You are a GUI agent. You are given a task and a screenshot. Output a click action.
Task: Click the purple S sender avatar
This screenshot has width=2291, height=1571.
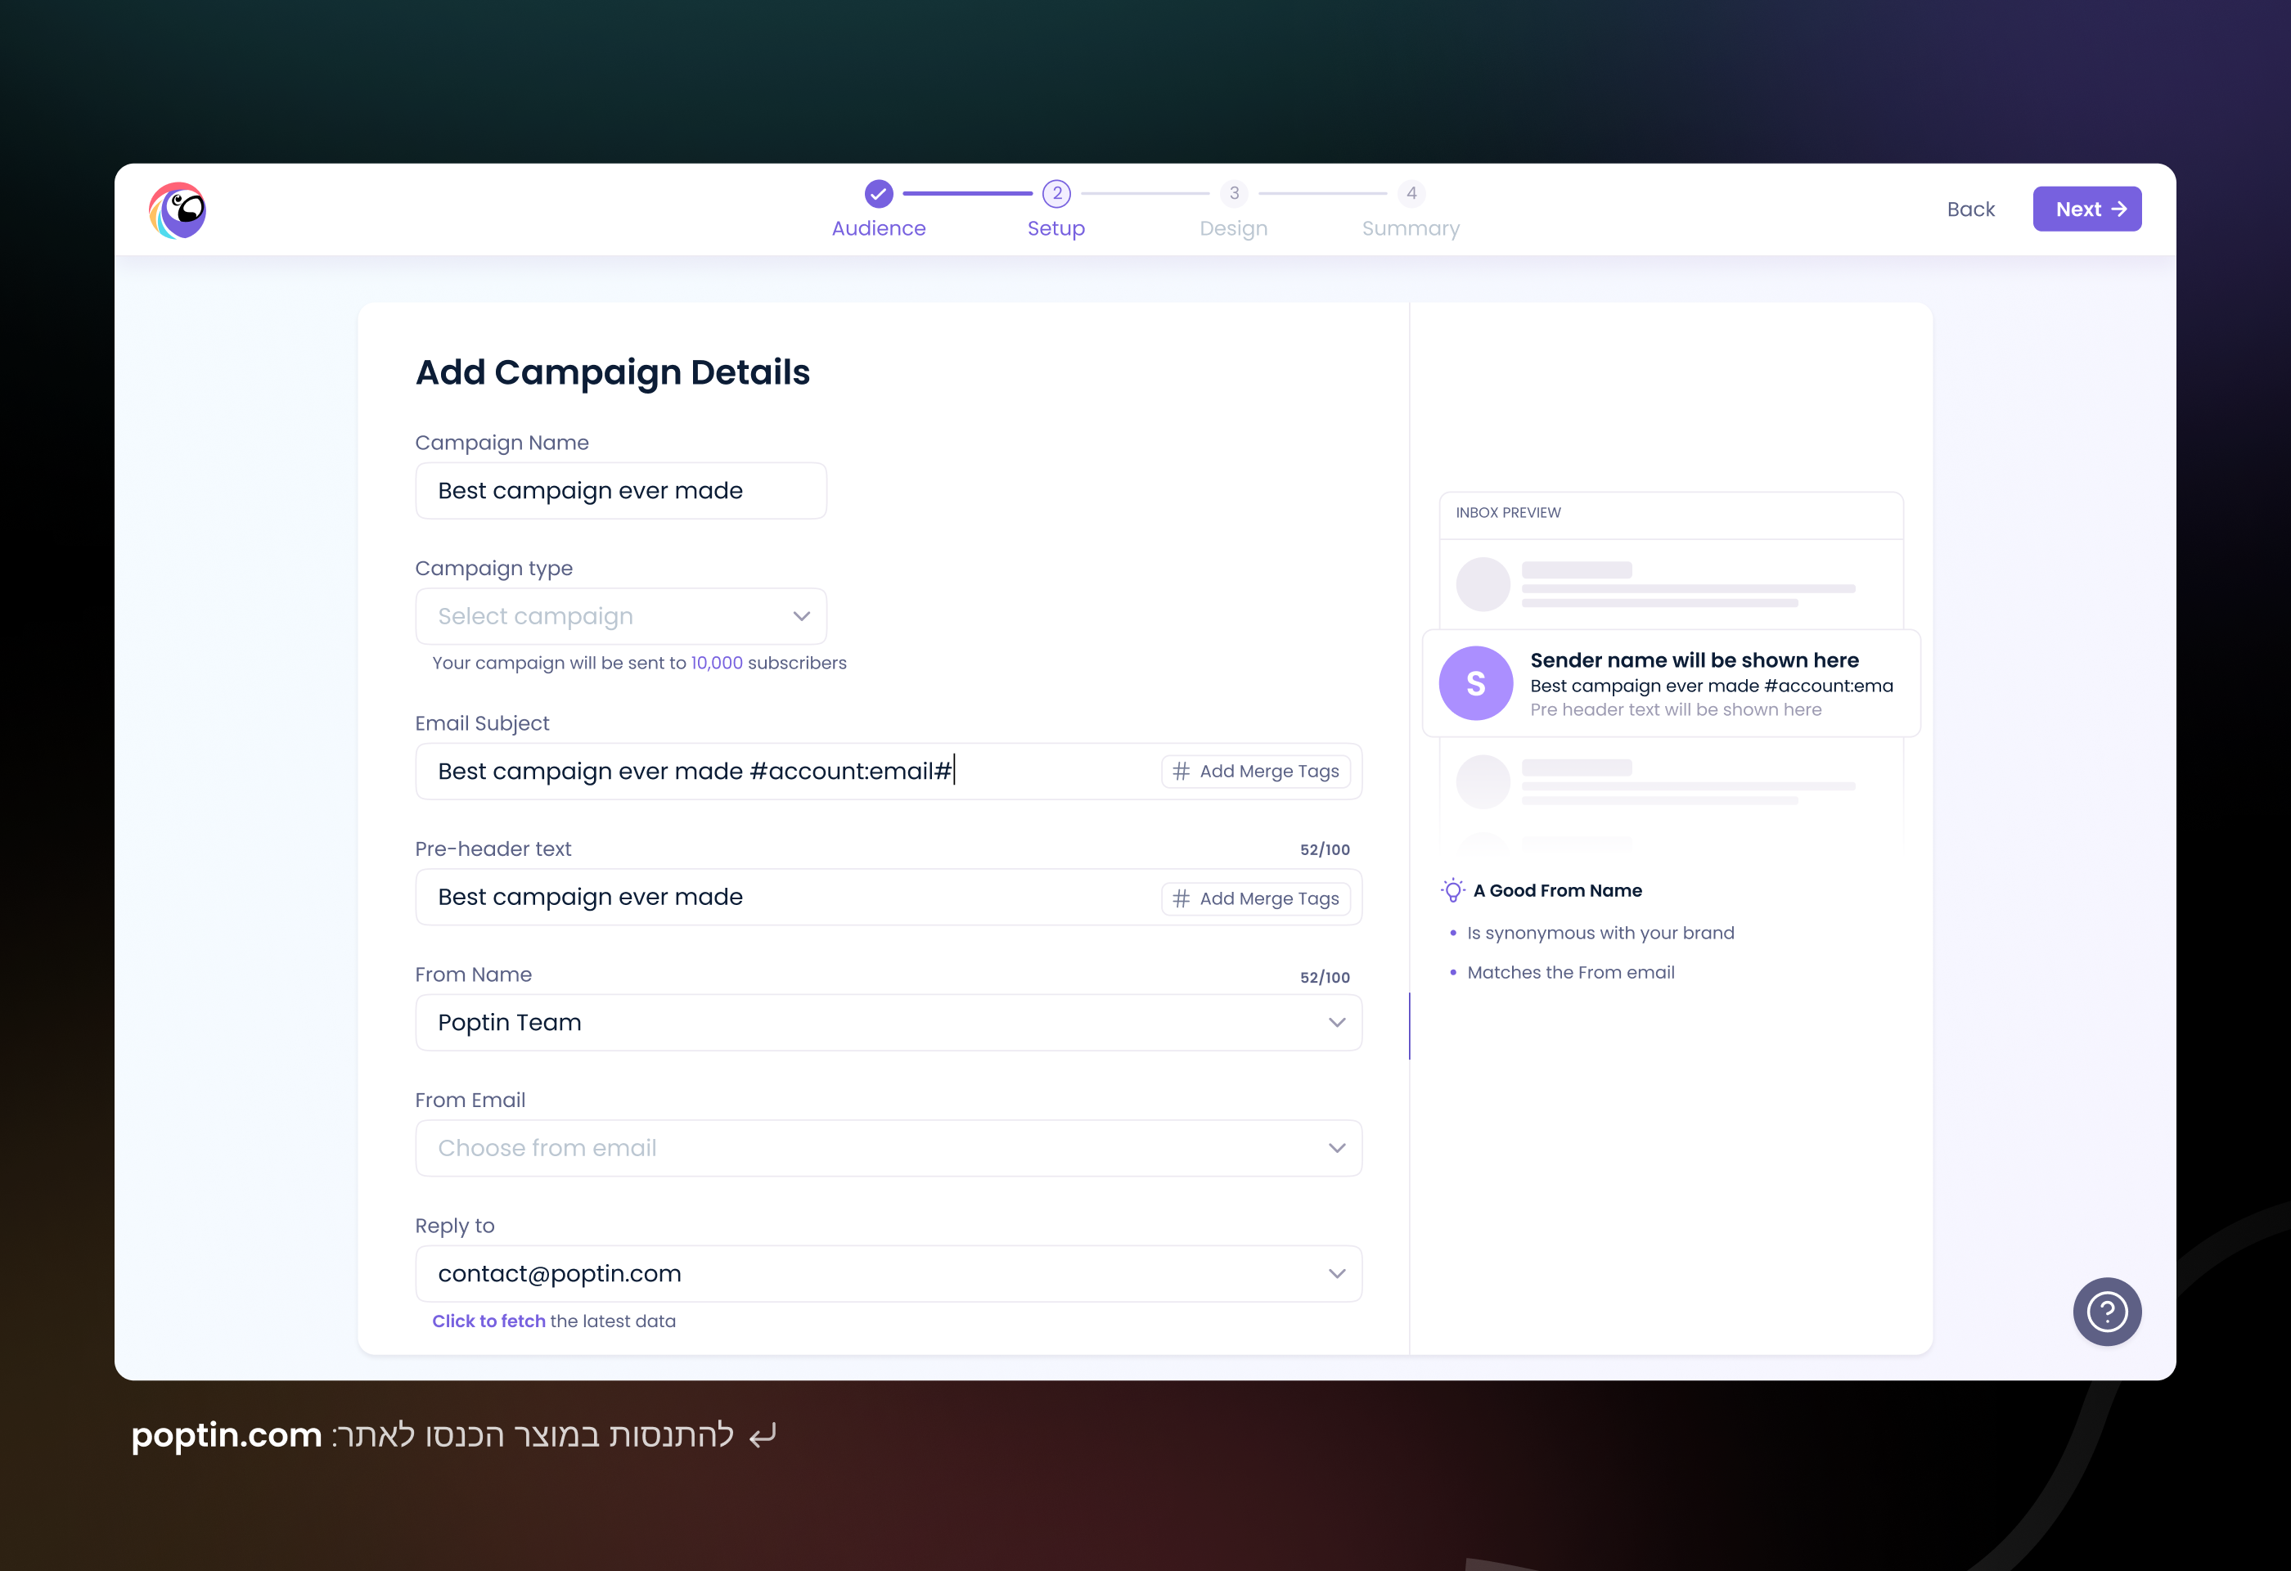pos(1476,683)
